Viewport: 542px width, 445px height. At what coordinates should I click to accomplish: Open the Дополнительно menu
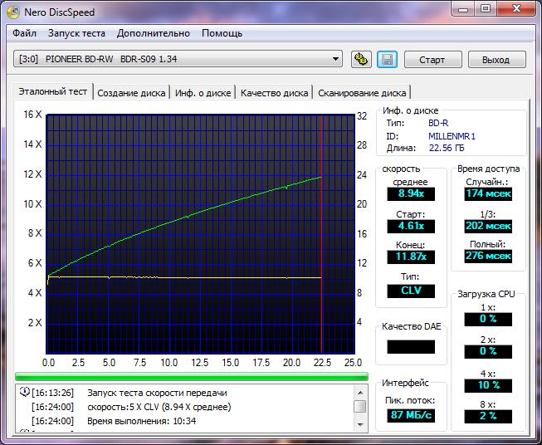154,33
